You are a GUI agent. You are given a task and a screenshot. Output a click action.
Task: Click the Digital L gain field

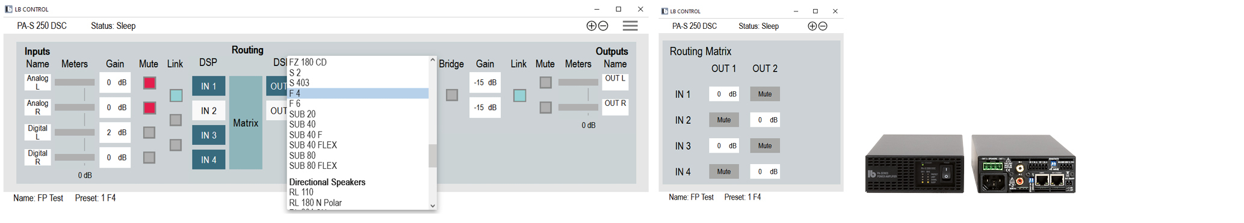(x=115, y=132)
